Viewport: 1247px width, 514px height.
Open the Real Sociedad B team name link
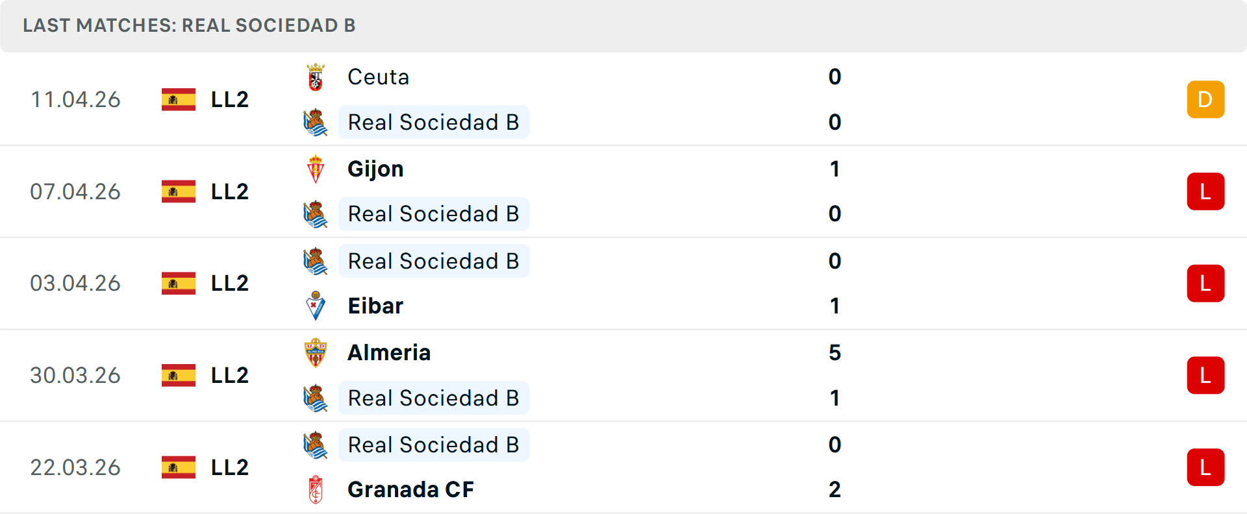433,122
